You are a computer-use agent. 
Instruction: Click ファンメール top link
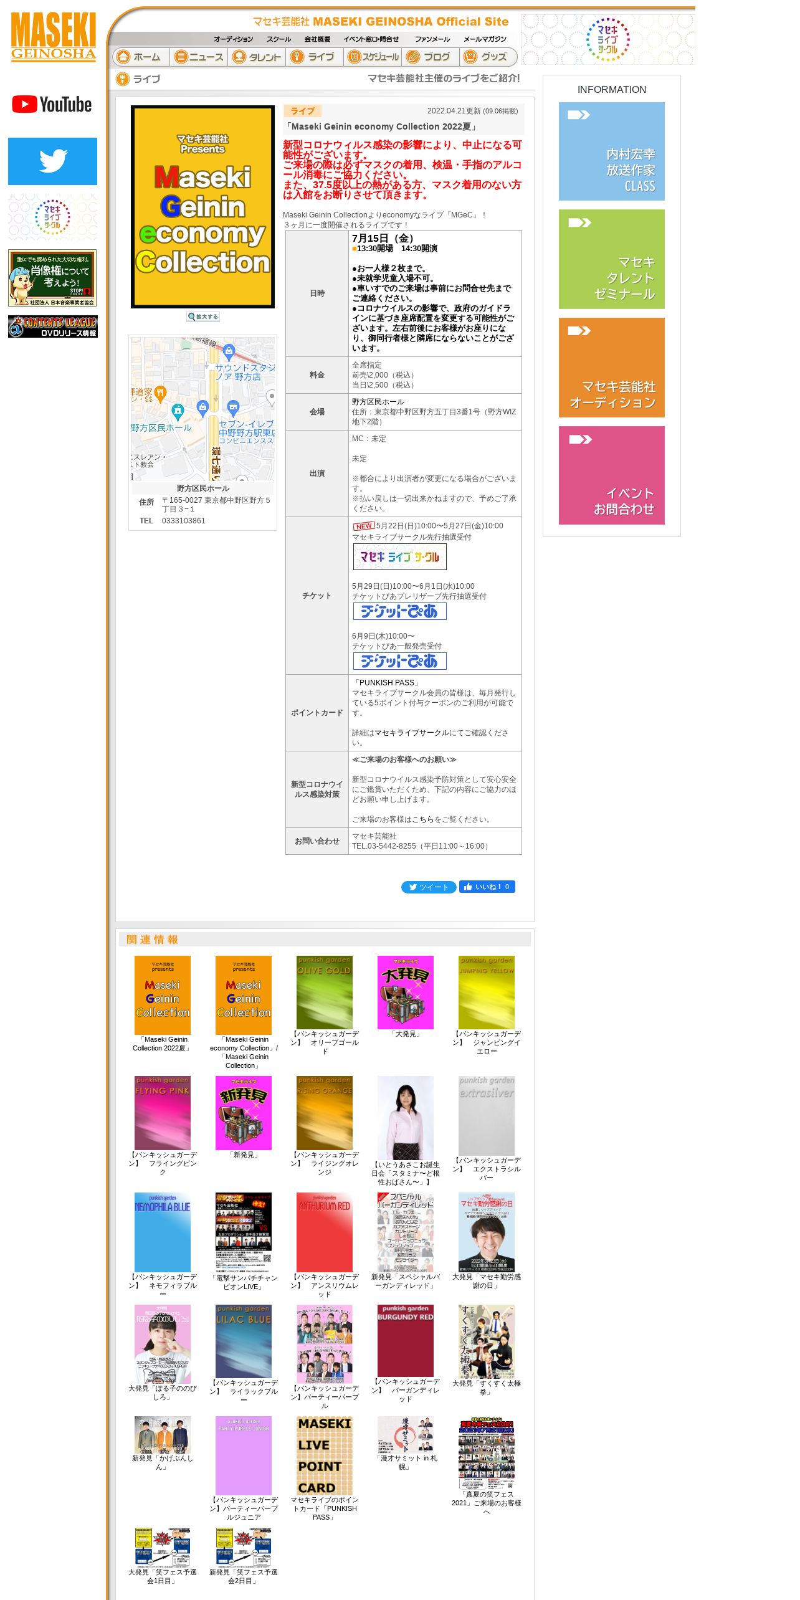point(432,39)
